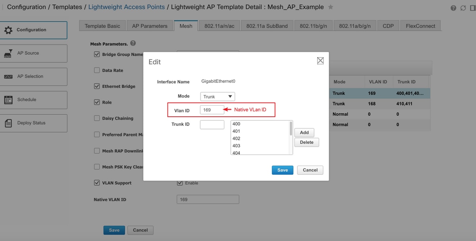Open the FlexConnect tab
This screenshot has height=241, width=476.
[x=420, y=26]
